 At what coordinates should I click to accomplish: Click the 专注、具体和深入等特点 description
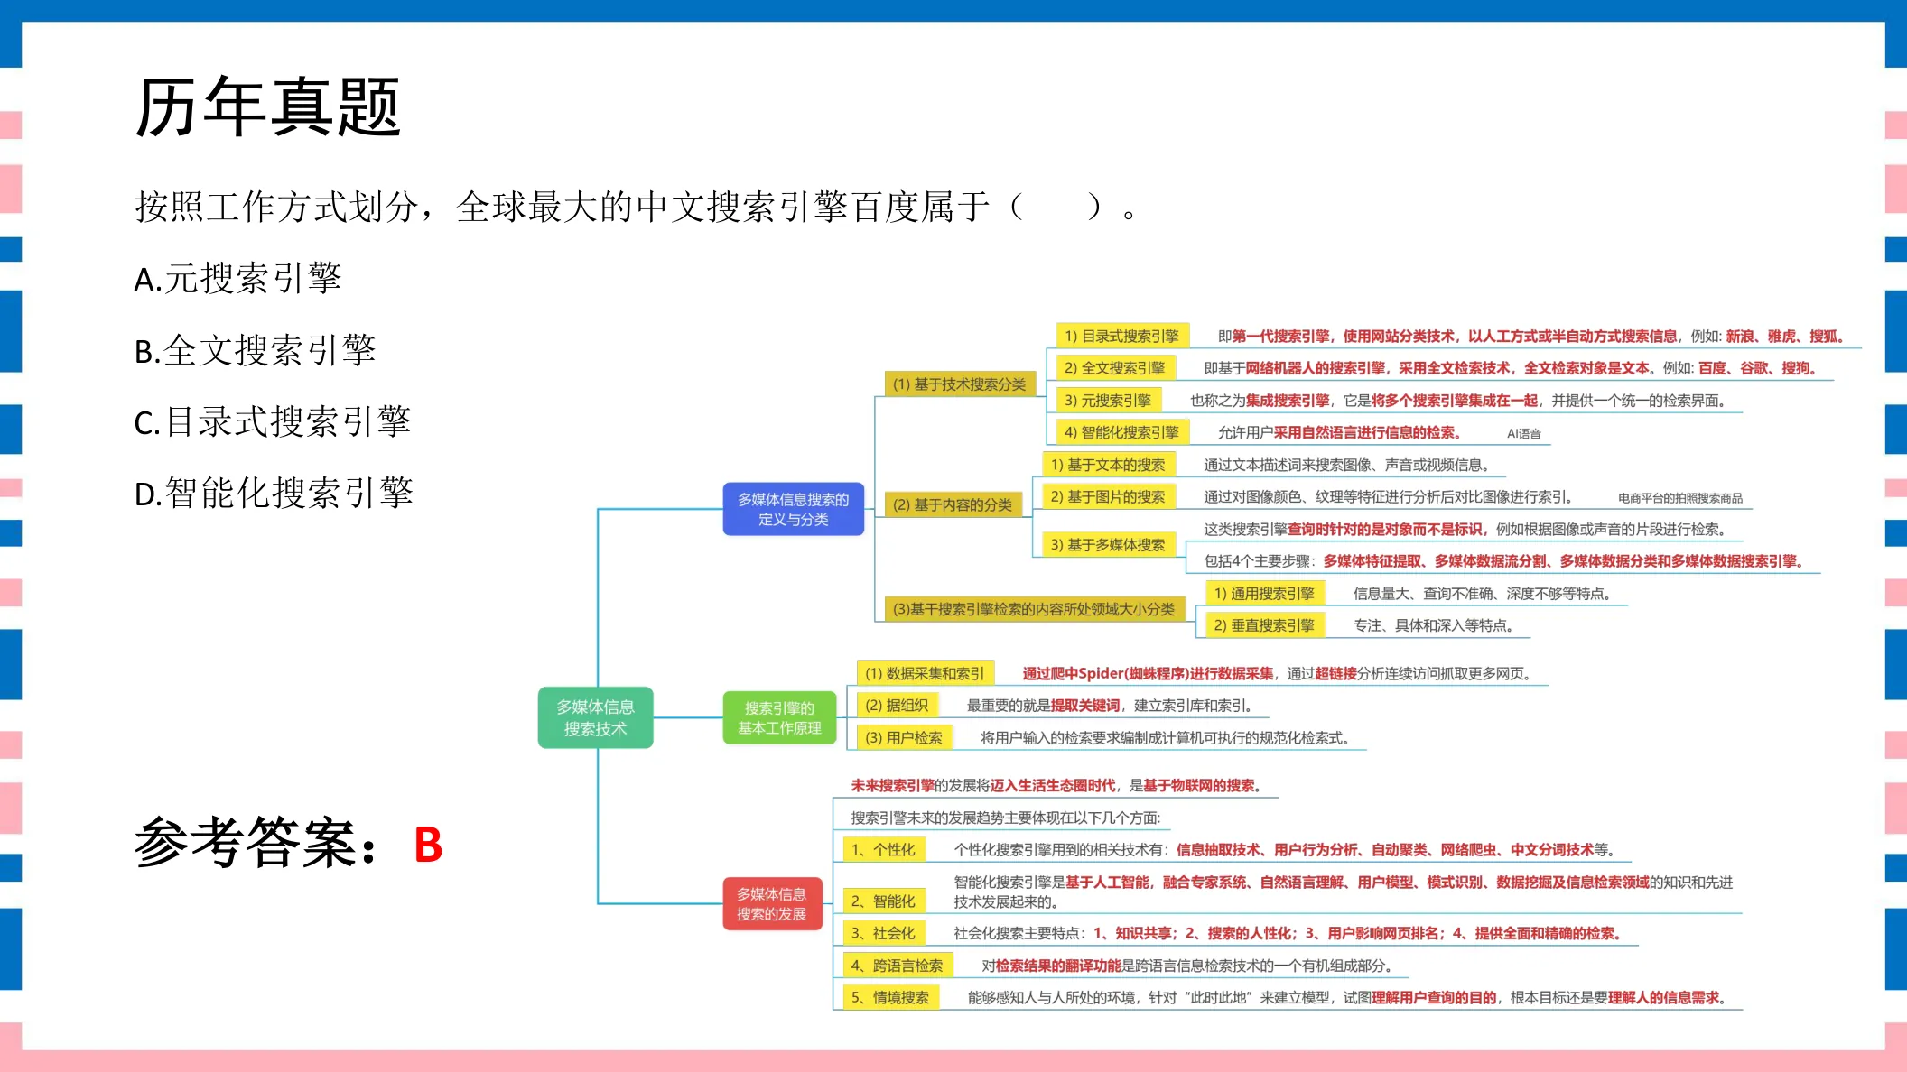click(x=1433, y=625)
